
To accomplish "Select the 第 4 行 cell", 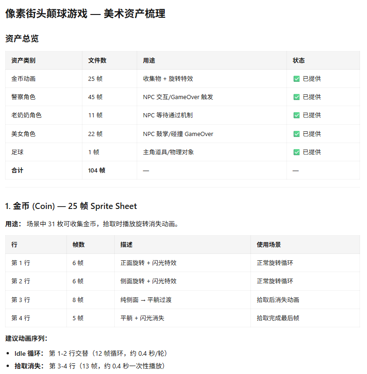I will [x=36, y=318].
